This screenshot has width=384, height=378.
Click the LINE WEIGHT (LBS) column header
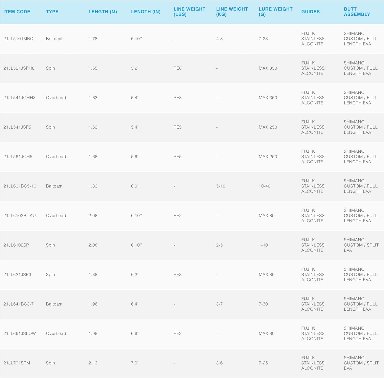click(x=189, y=12)
